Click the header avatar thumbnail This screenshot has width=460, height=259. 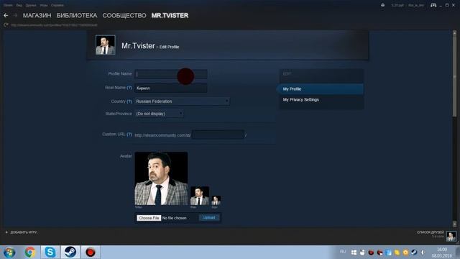pyautogui.click(x=106, y=45)
